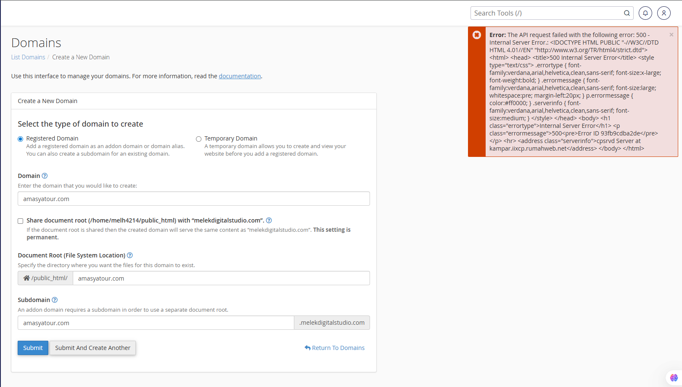
Task: Click the Subdomain help question icon
Action: [55, 300]
